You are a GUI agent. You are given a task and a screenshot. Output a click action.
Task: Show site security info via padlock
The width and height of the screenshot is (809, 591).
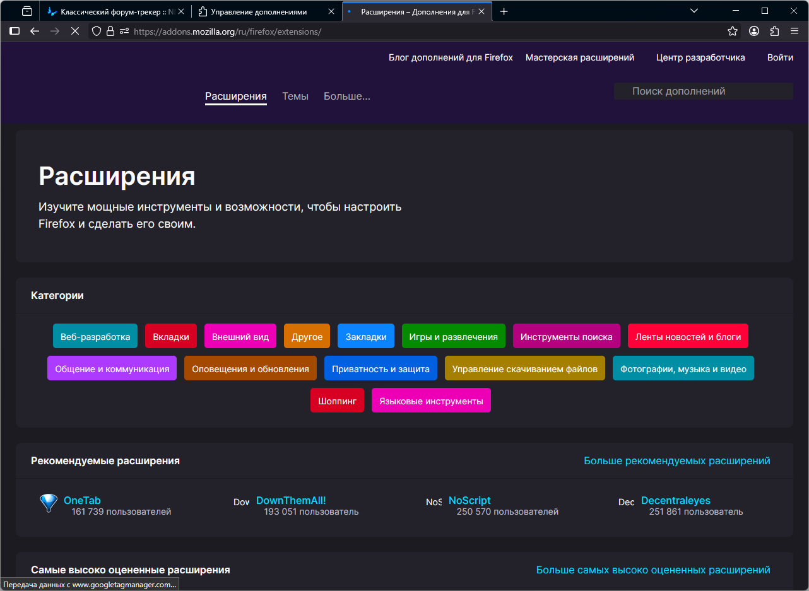(x=110, y=31)
